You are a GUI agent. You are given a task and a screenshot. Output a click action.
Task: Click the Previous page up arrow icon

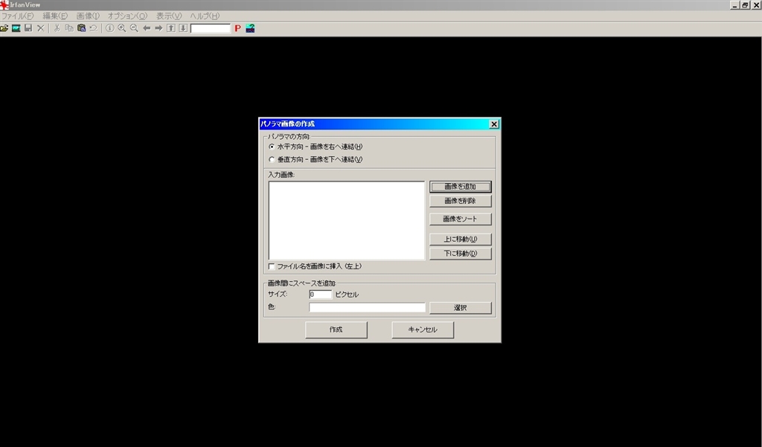(171, 28)
